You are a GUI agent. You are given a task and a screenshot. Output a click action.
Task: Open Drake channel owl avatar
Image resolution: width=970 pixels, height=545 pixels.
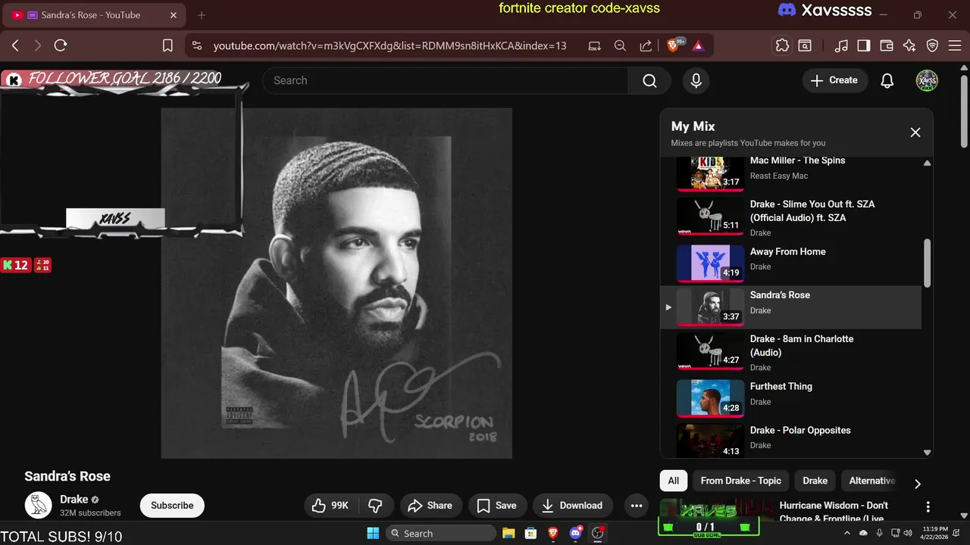point(38,504)
